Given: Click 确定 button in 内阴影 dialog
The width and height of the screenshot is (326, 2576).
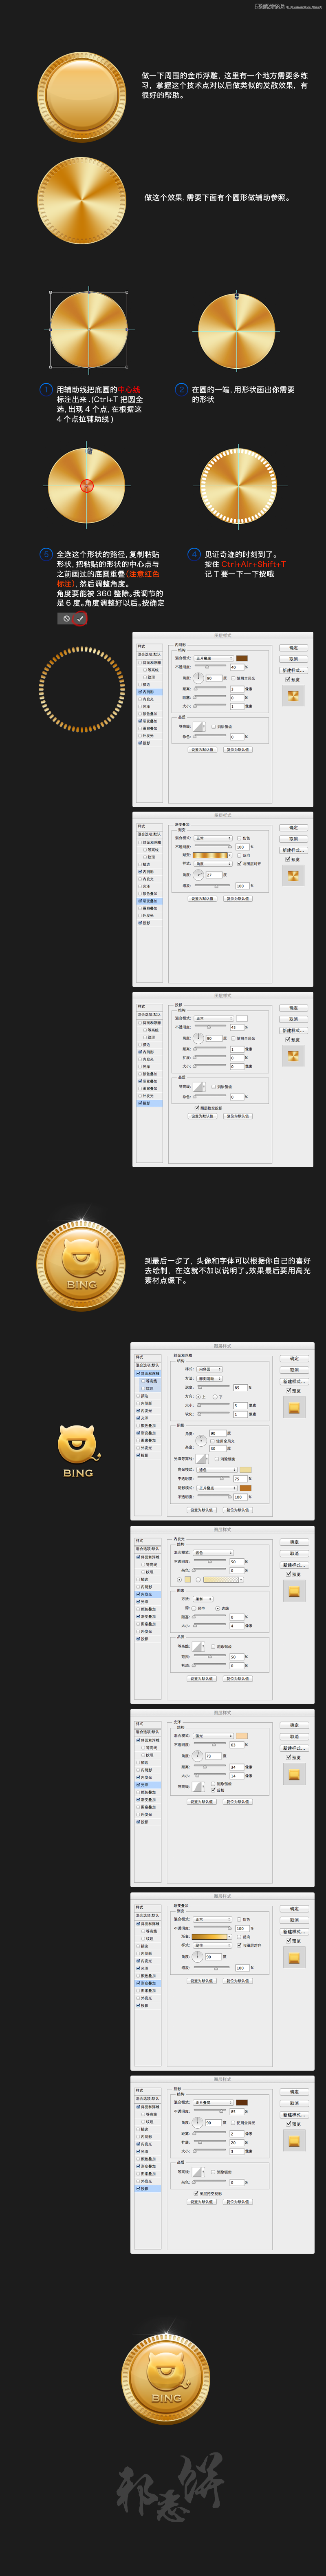Looking at the screenshot, I should coord(294,648).
